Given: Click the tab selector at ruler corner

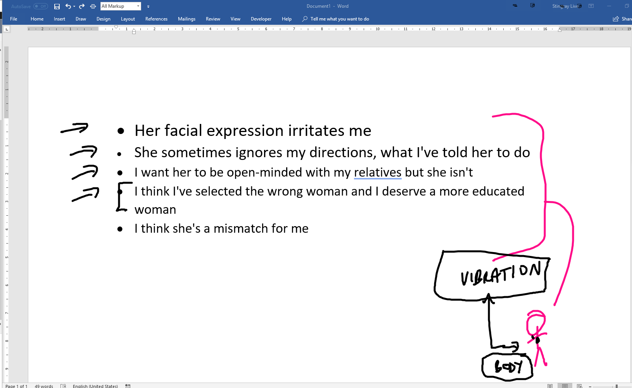Looking at the screenshot, I should click(7, 29).
